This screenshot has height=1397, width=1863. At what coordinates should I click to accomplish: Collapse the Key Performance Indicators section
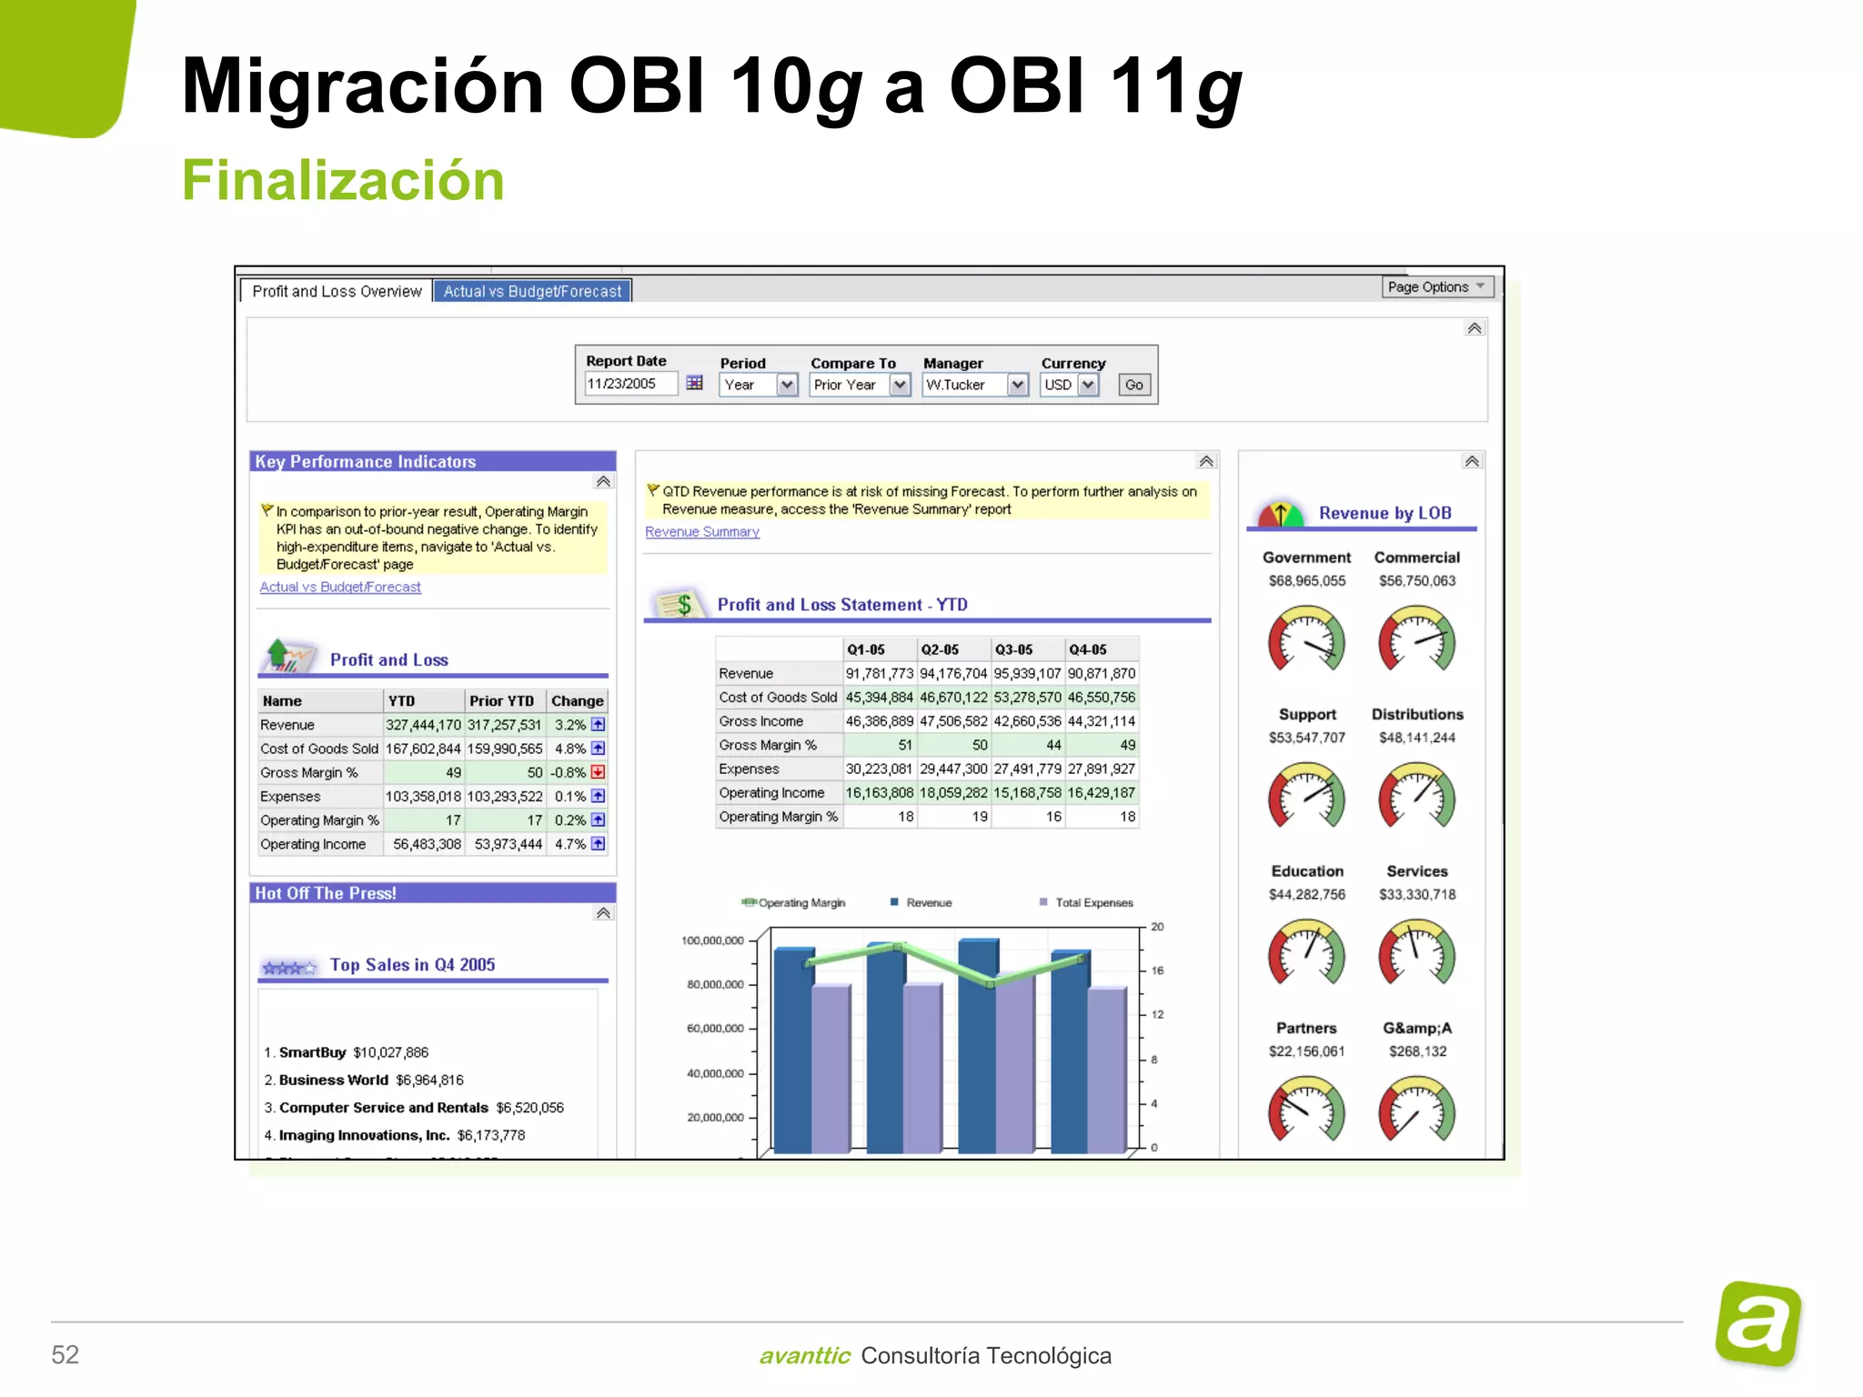point(603,481)
